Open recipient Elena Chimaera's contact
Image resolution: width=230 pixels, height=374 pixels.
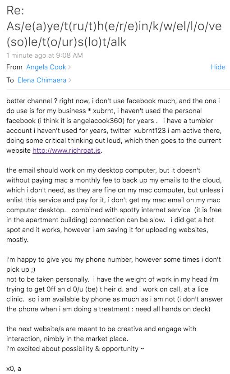click(42, 80)
